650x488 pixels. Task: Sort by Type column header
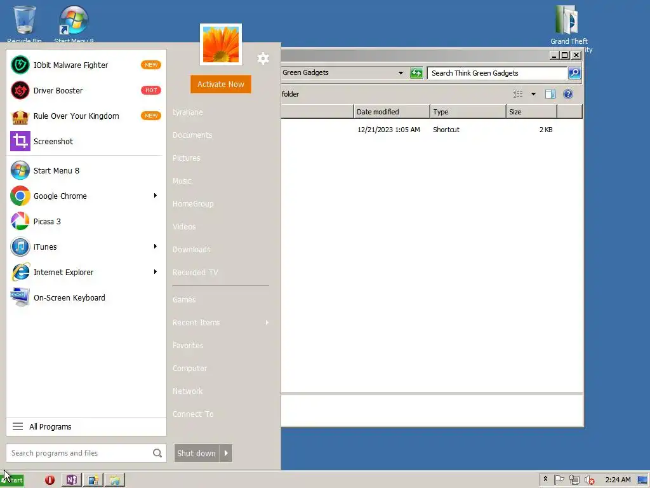tap(468, 112)
